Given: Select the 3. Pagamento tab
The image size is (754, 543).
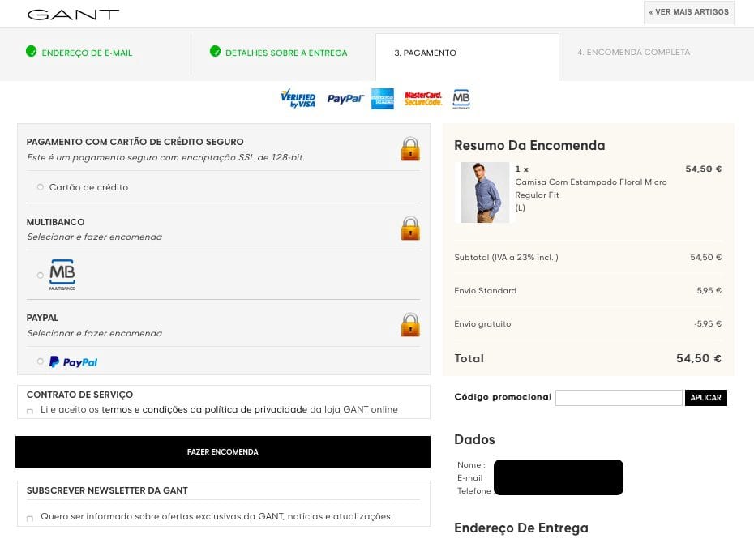Looking at the screenshot, I should pos(467,57).
